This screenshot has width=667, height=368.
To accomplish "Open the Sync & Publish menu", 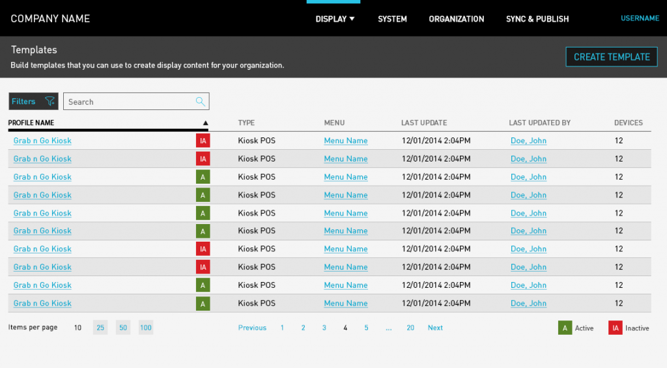I will tap(537, 19).
